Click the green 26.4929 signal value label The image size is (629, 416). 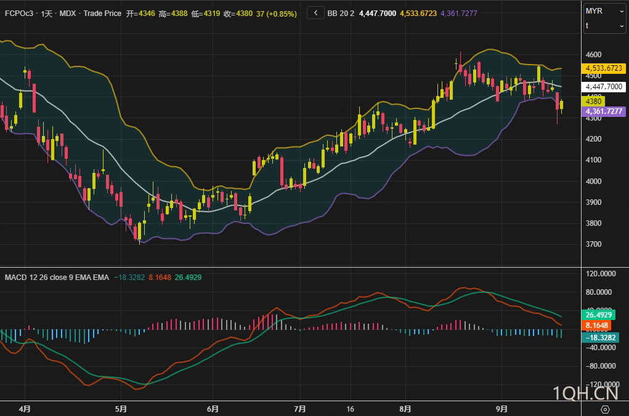(600, 314)
